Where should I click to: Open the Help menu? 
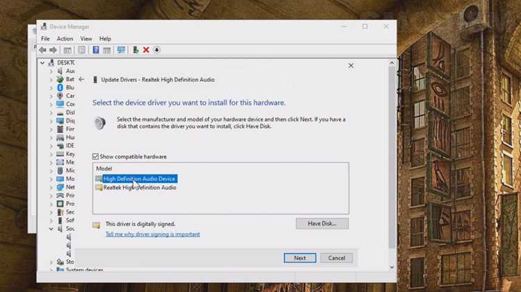[x=105, y=39]
